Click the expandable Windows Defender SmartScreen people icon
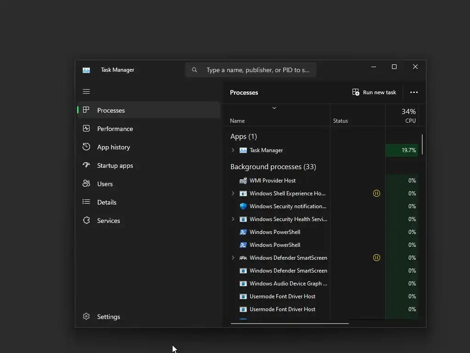The width and height of the screenshot is (470, 353). (243, 258)
